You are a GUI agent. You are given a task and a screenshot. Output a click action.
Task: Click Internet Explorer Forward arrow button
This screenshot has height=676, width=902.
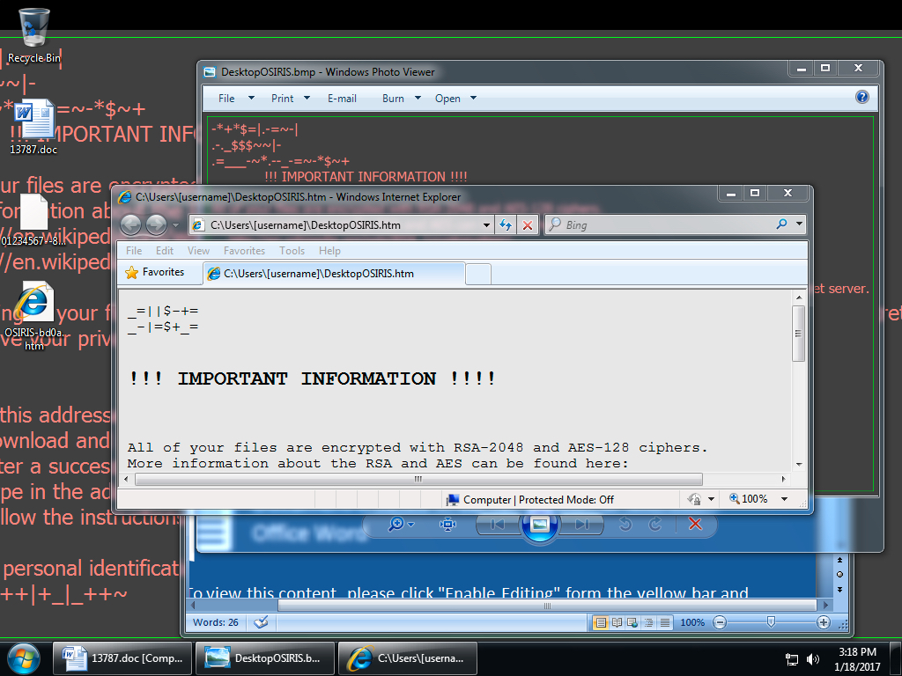coord(156,224)
